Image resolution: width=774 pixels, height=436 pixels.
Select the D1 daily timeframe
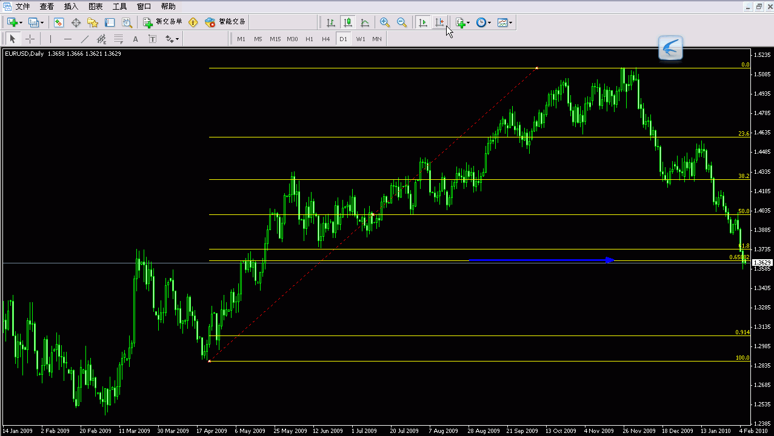343,39
